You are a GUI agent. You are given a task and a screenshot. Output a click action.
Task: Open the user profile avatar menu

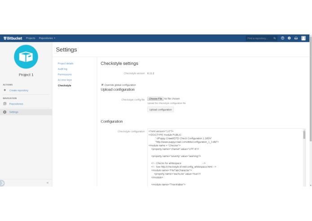(303, 38)
